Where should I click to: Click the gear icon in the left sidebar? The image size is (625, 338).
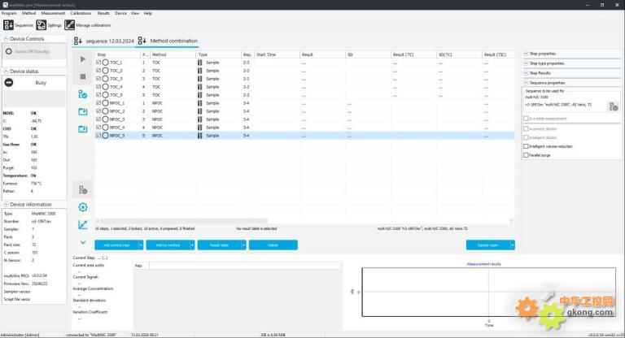[83, 207]
